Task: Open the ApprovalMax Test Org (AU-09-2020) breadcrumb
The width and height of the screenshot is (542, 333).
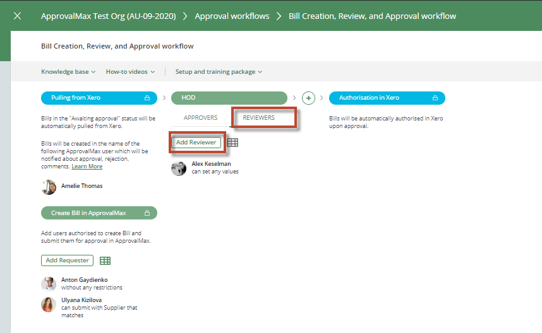Action: (x=108, y=16)
